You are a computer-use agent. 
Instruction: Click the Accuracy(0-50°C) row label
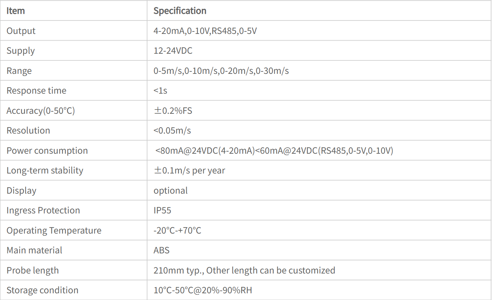coord(41,111)
